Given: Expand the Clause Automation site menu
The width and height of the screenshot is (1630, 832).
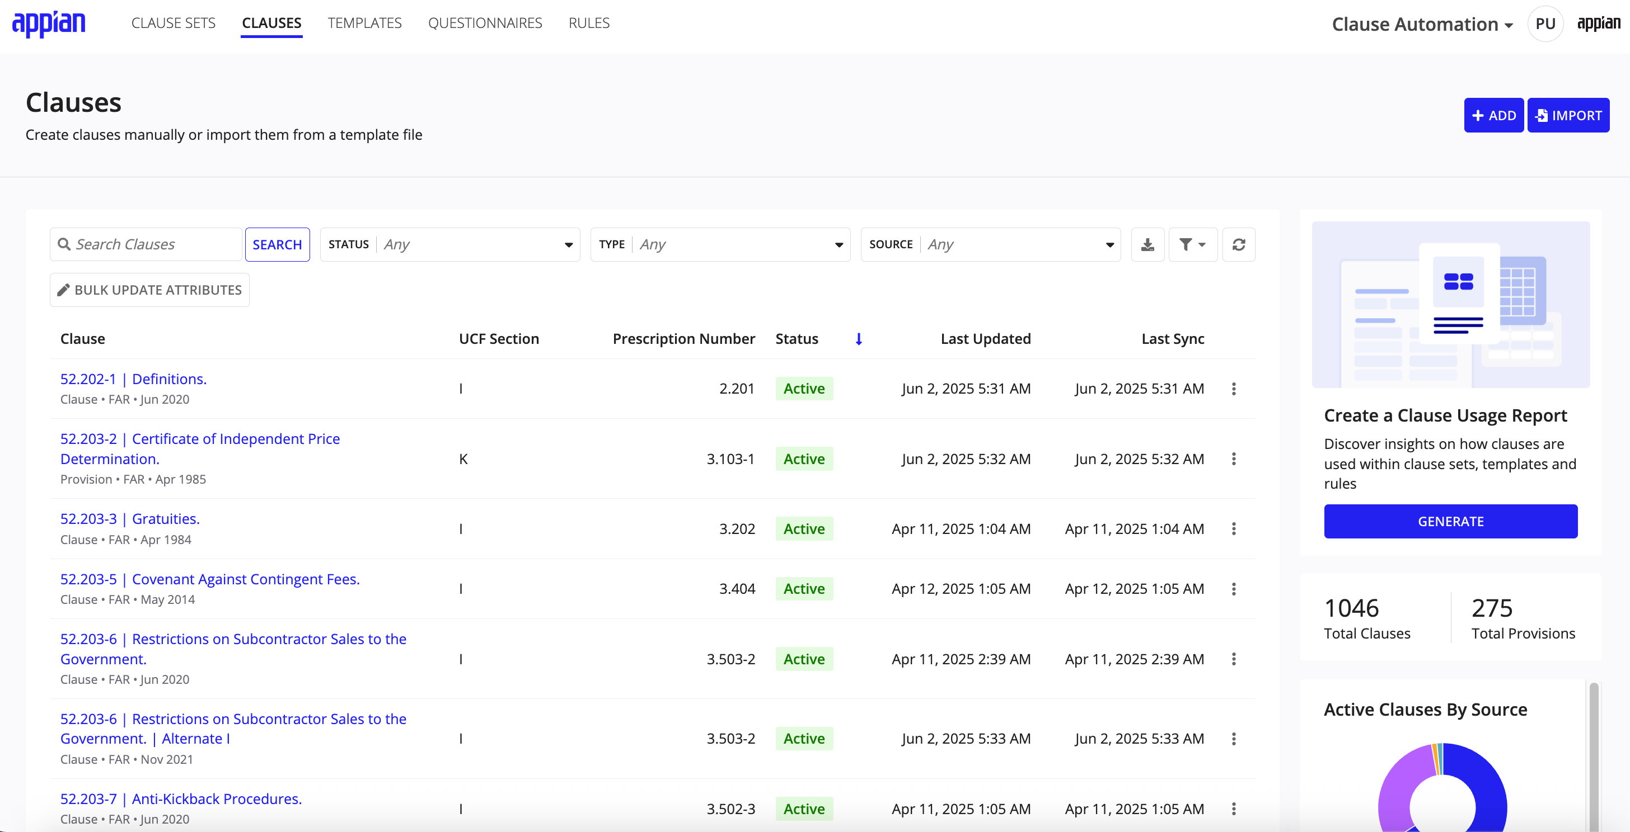Looking at the screenshot, I should pos(1422,25).
